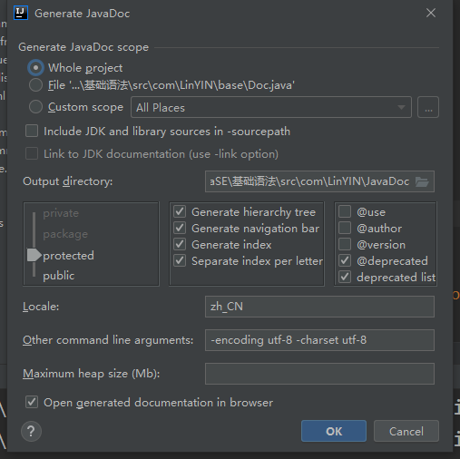Set visibility level to private
Screen dimensions: 460x459
click(61, 213)
